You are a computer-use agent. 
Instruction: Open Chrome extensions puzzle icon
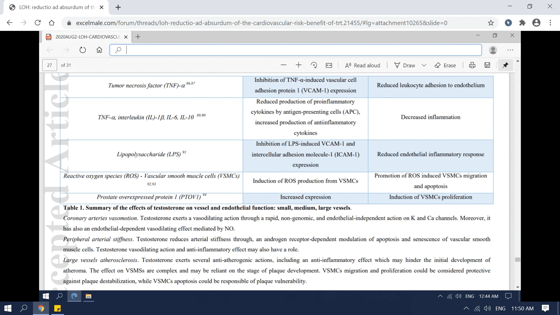click(x=522, y=23)
